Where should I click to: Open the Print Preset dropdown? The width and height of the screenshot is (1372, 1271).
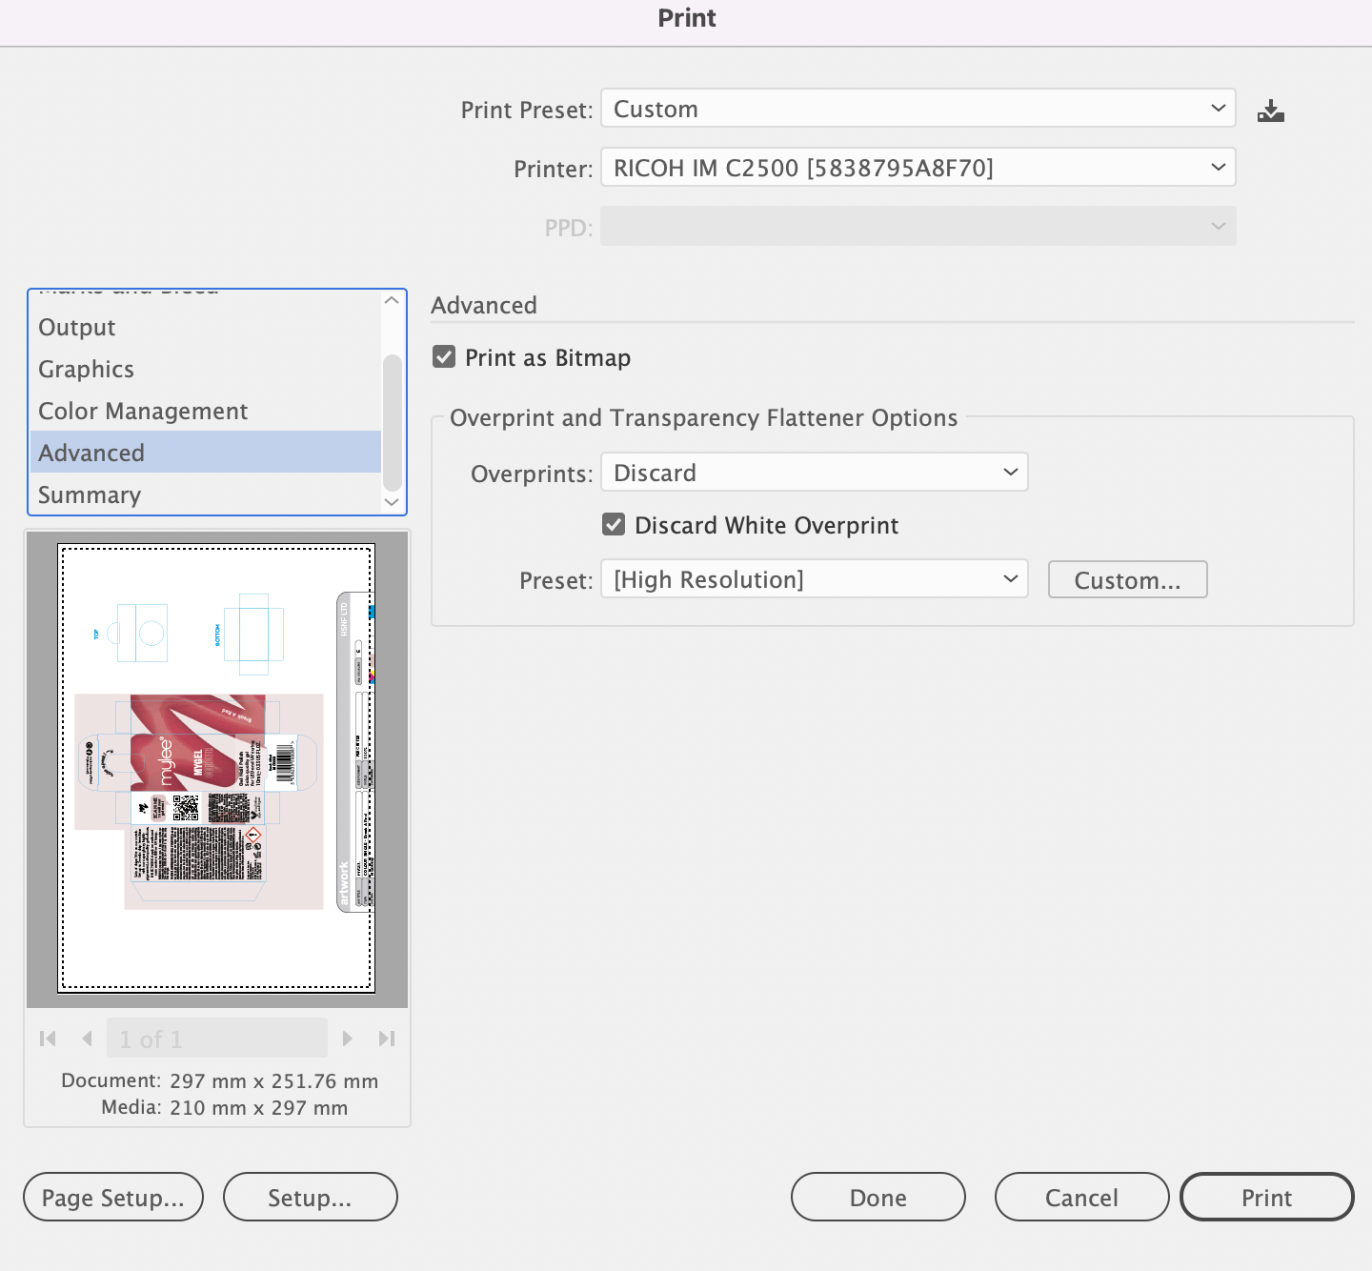coord(918,108)
